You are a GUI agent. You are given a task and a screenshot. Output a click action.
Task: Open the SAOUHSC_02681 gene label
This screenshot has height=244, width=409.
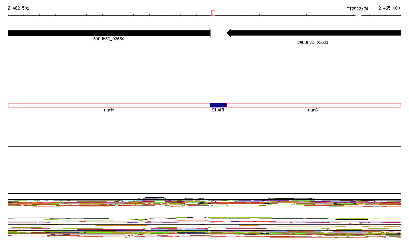(x=313, y=42)
